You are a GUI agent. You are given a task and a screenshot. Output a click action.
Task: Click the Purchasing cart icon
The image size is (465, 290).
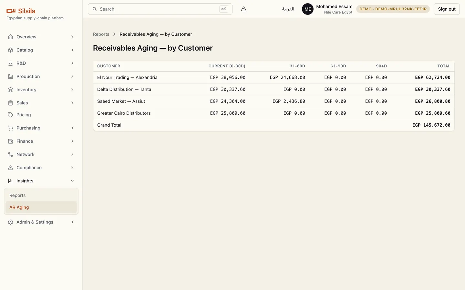click(10, 128)
